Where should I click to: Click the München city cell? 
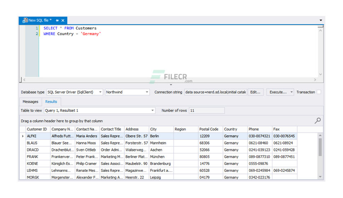161,157
